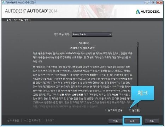Close the AutoCAD 2014 installer window

click(160, 2)
